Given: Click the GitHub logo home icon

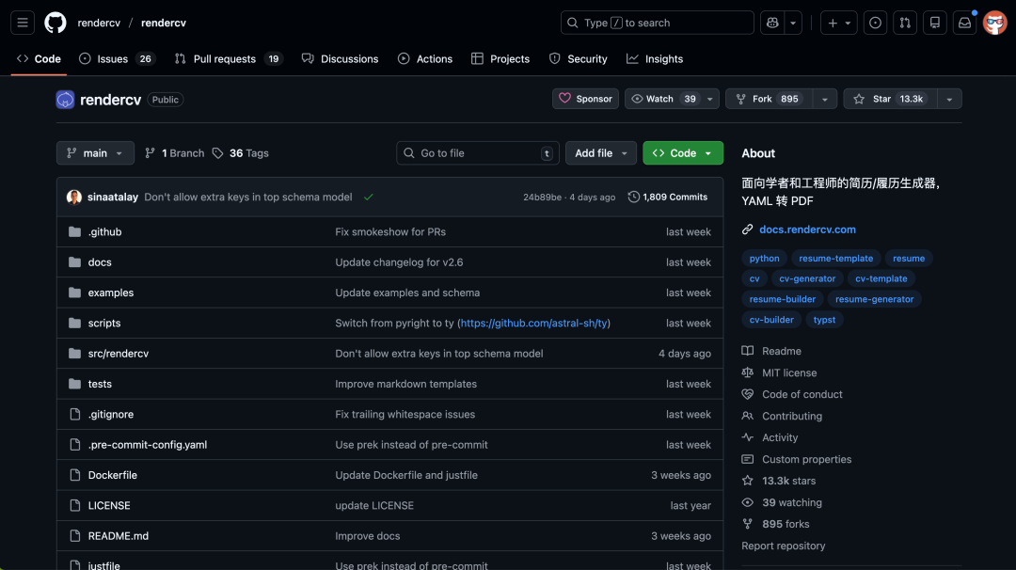Looking at the screenshot, I should click(x=56, y=23).
